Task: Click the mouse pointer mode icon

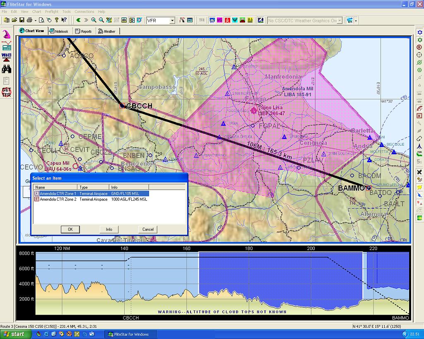Action: [49, 20]
